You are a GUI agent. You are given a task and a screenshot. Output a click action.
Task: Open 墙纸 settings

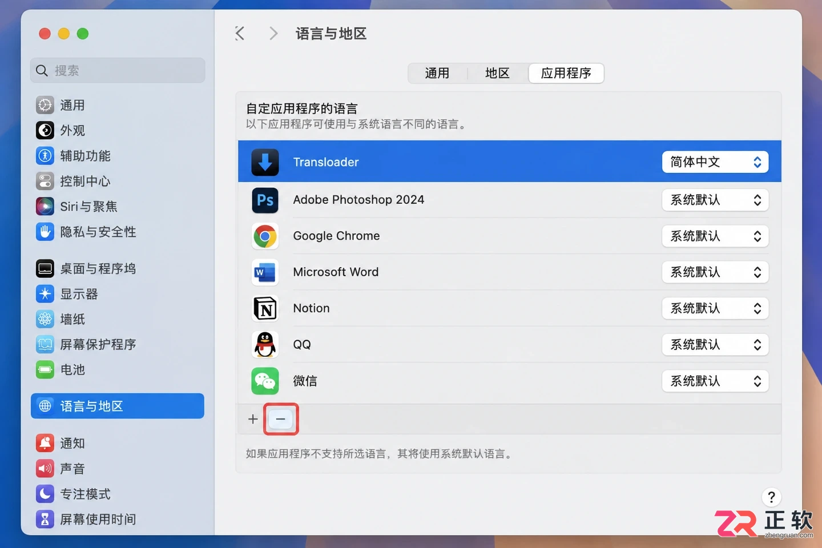pyautogui.click(x=118, y=319)
